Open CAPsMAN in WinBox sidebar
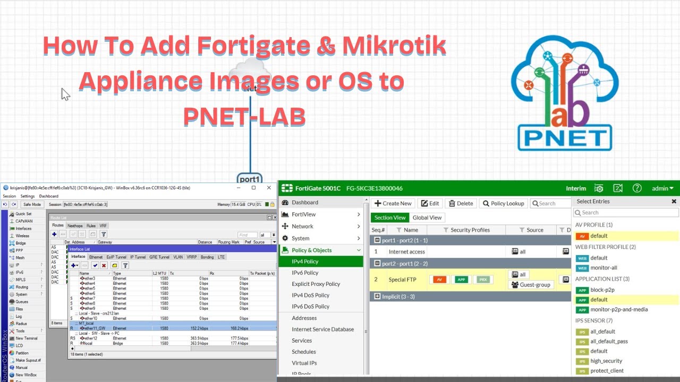Image resolution: width=680 pixels, height=382 pixels. [23, 221]
